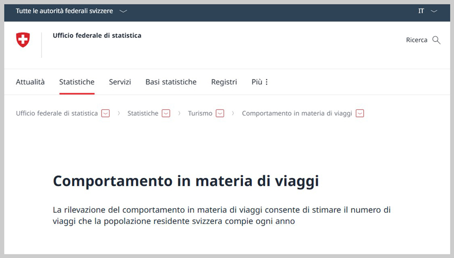Open the Attualità navigation tab
This screenshot has height=258, width=454.
30,82
